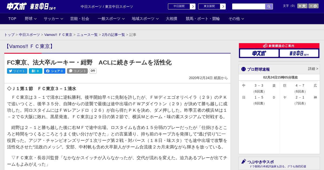Image resolution: width=324 pixels, height=170 pixels.
Task: Increase font size with +大 button
Action: point(302,6)
